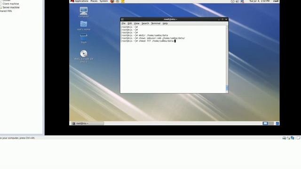The image size is (301, 169).
Task: Click the terminal scrollbar down arrow
Action: pos(227,92)
